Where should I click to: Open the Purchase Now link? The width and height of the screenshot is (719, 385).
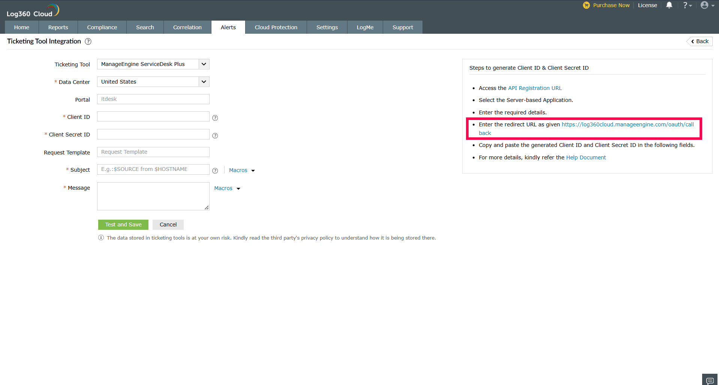611,5
